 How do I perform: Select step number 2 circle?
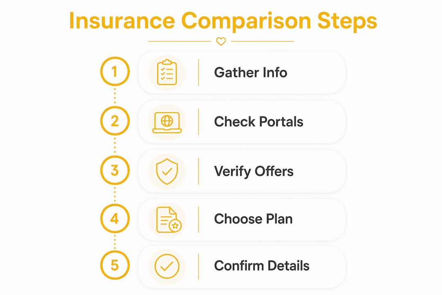[115, 121]
